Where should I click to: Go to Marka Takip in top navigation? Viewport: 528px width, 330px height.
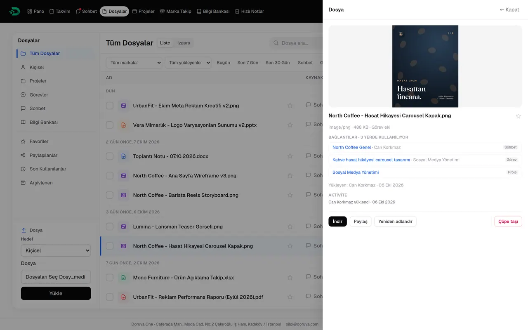(x=175, y=12)
